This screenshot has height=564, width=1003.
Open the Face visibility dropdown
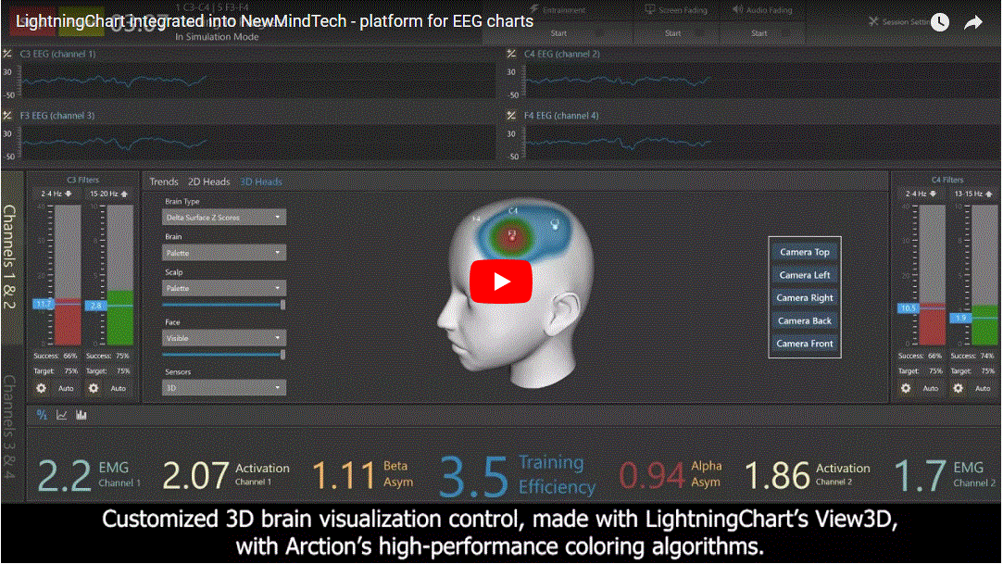(x=223, y=338)
